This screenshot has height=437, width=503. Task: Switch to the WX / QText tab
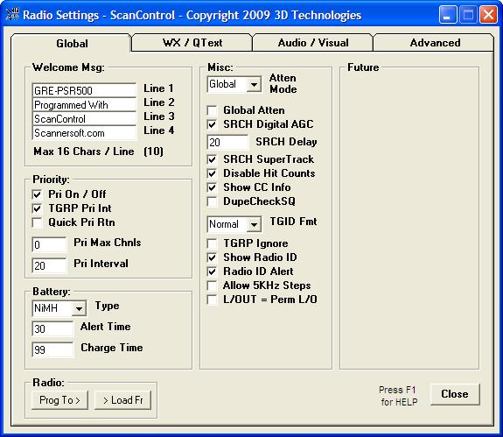tap(192, 43)
